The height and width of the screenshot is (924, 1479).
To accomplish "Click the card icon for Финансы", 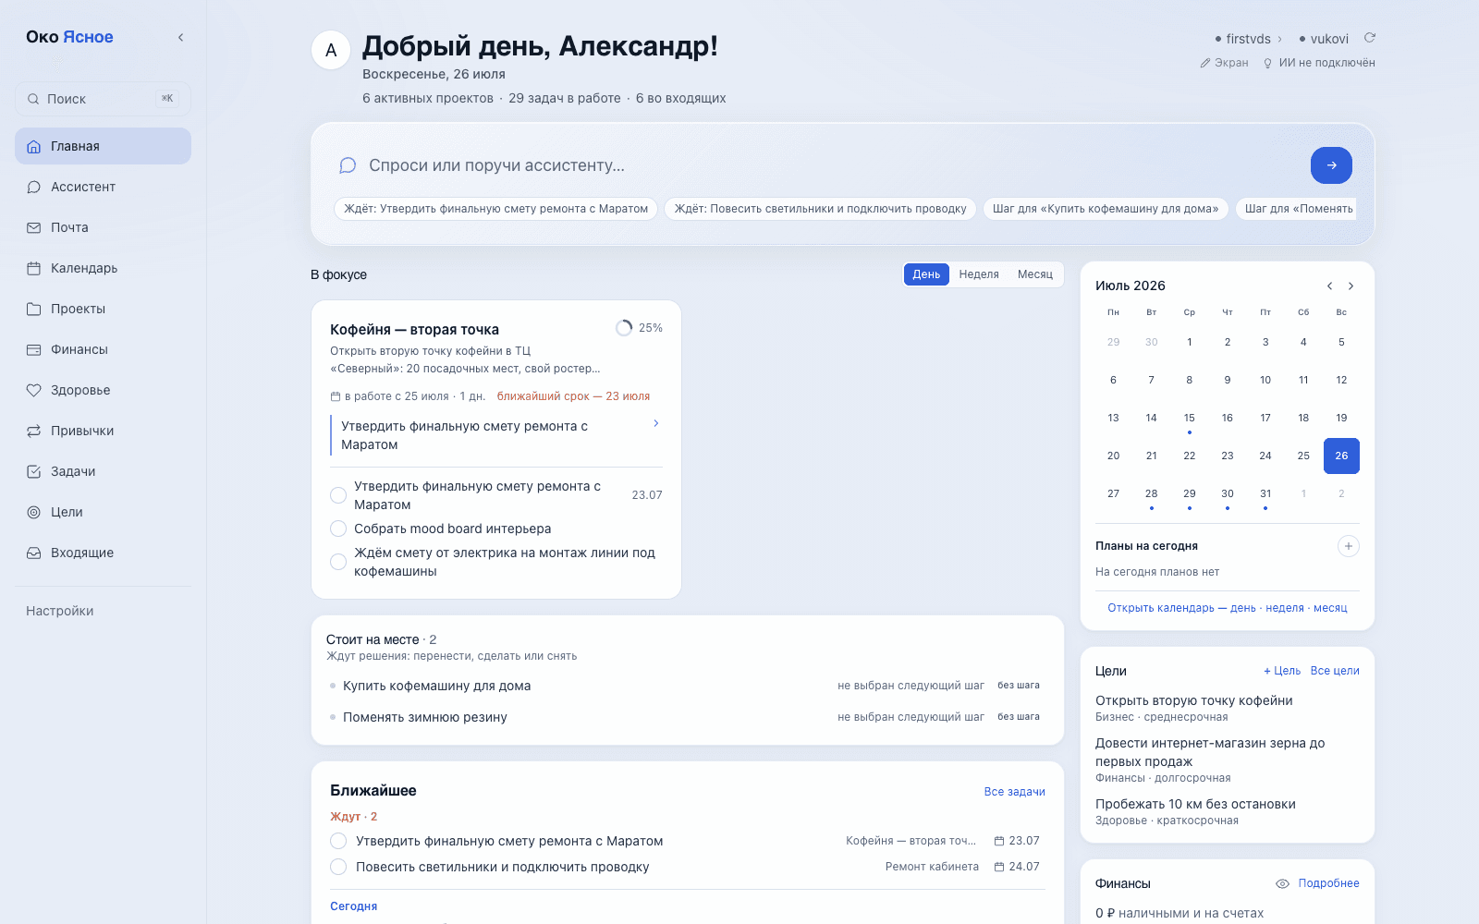I will point(34,350).
